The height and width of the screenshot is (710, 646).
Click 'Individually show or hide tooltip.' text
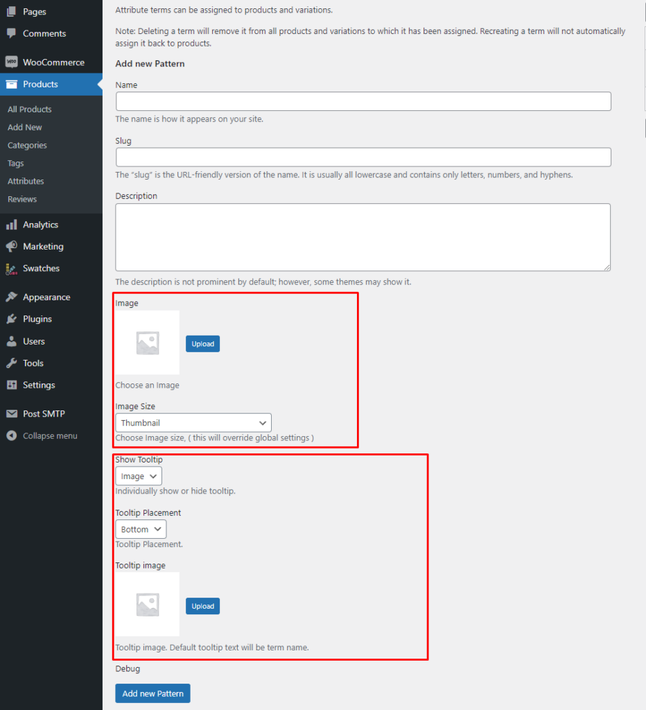point(175,491)
